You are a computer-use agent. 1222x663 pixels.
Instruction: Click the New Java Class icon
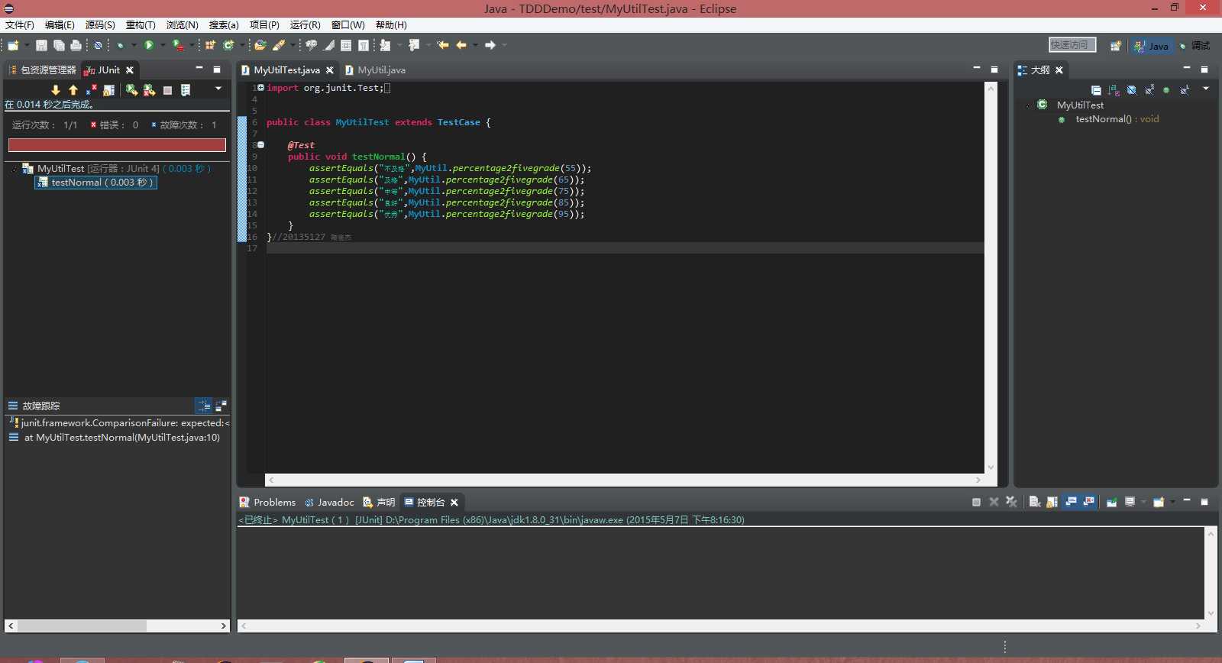(x=228, y=45)
